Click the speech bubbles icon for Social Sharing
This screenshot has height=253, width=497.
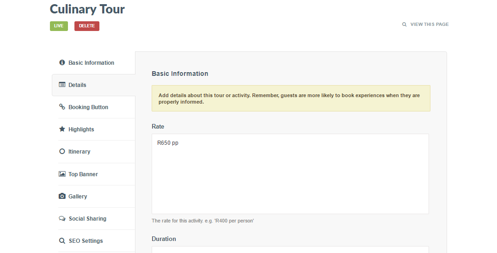[x=62, y=218]
